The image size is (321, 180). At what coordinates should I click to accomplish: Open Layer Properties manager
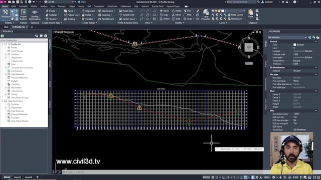[206, 14]
